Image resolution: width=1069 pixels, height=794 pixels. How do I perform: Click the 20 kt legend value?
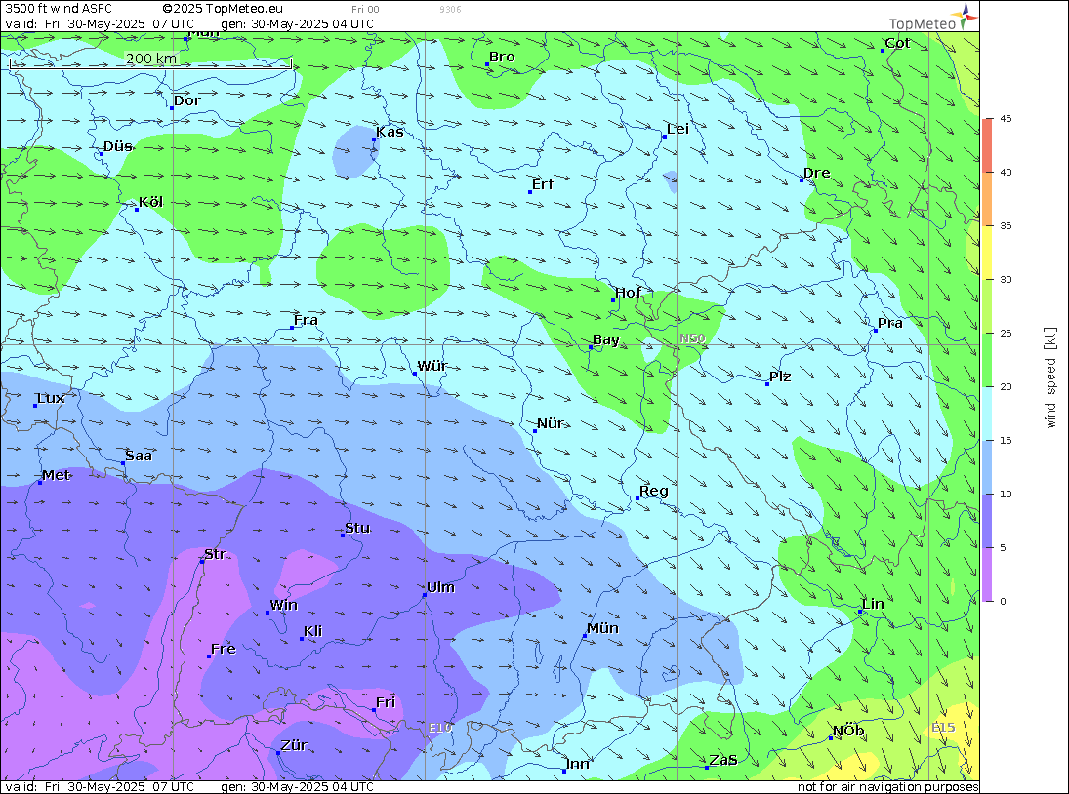tap(1006, 387)
